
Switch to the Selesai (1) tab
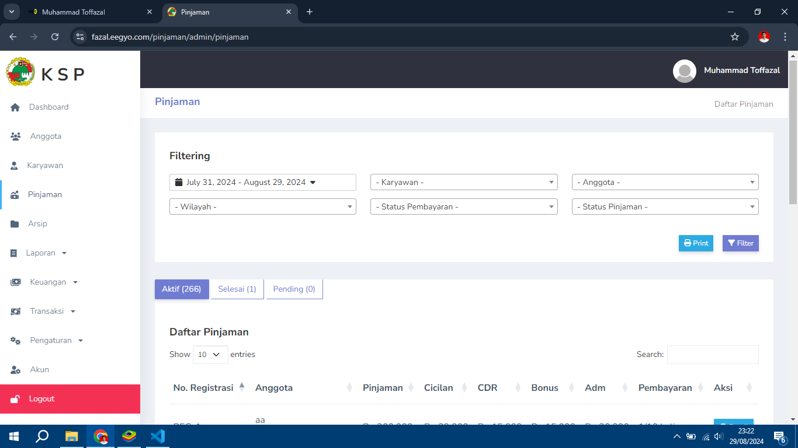click(x=237, y=289)
